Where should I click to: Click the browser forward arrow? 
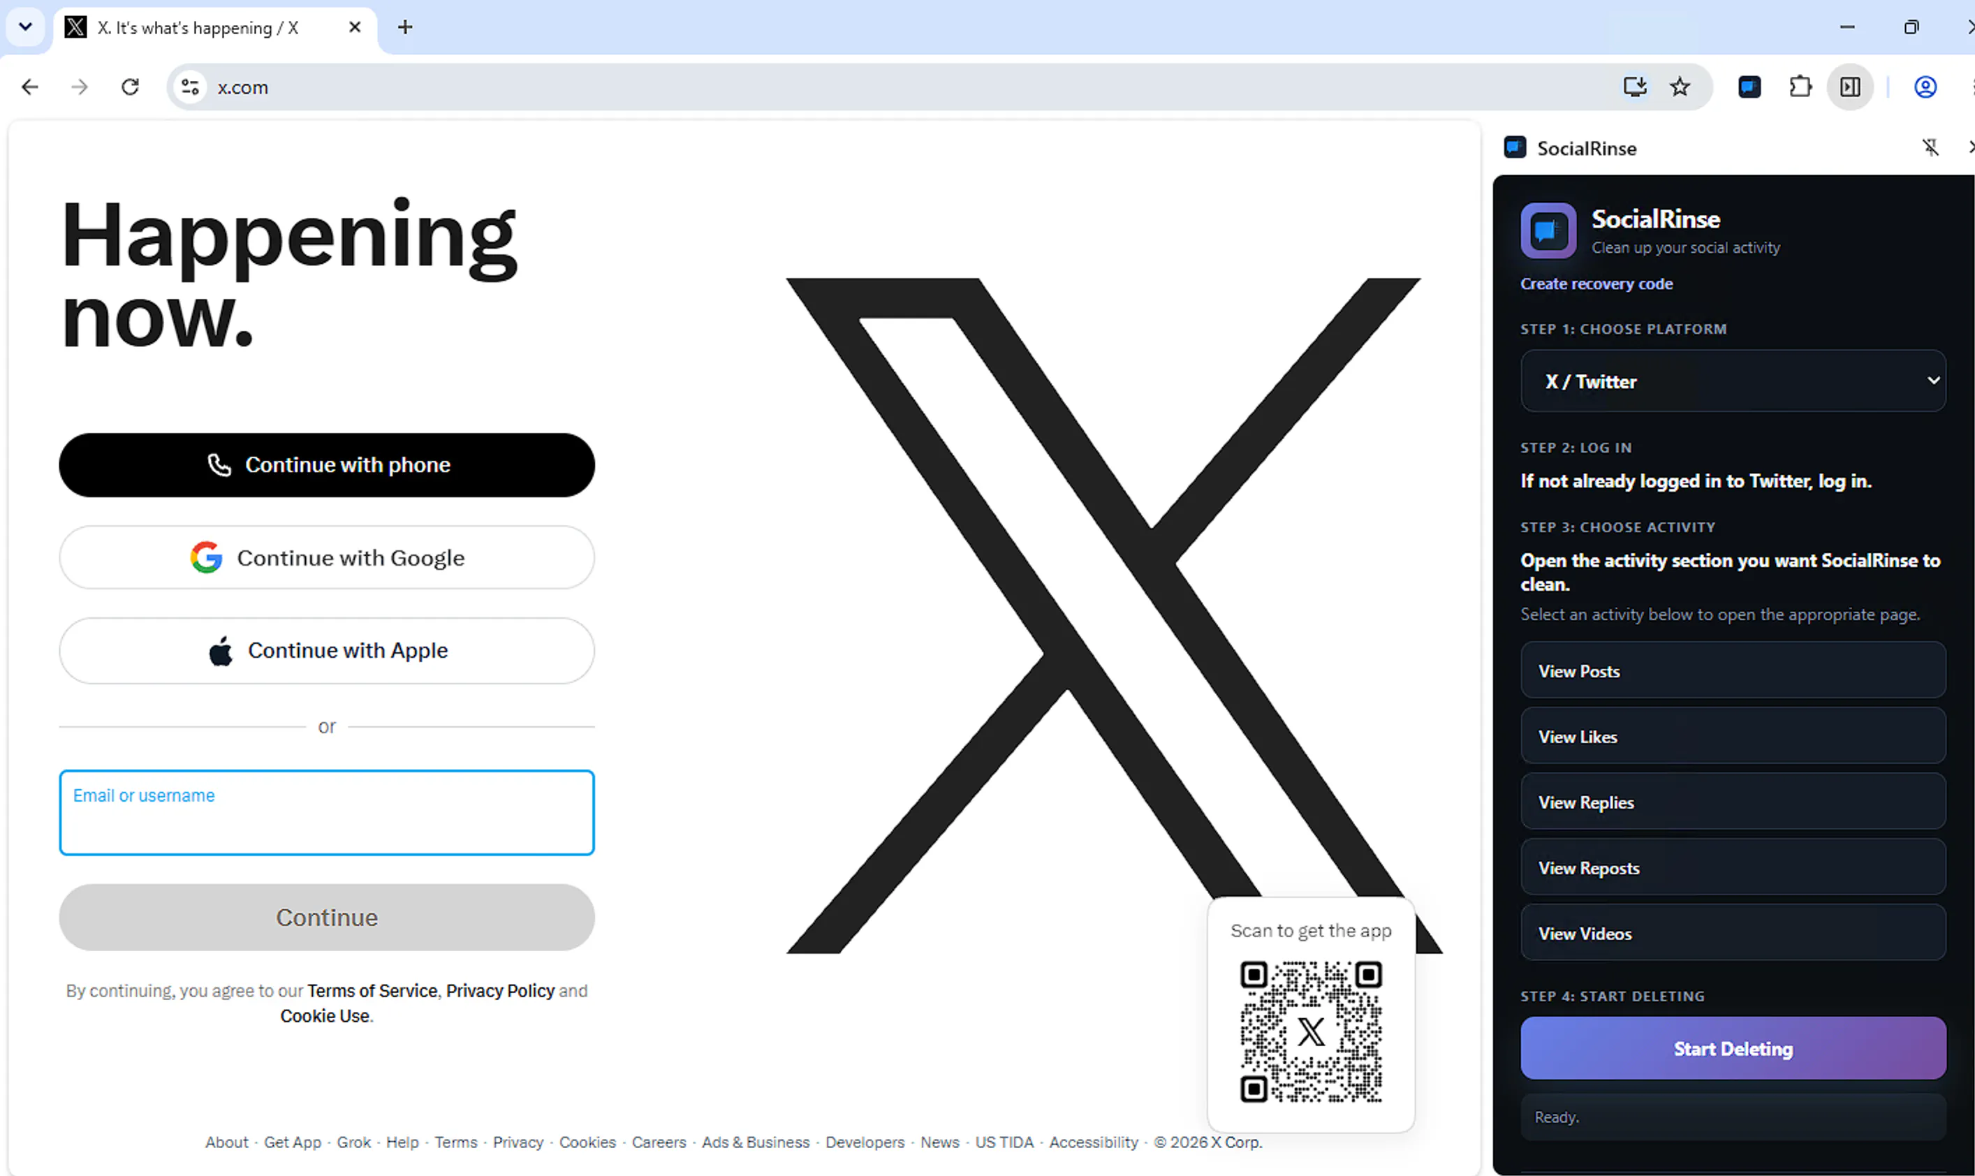tap(79, 87)
